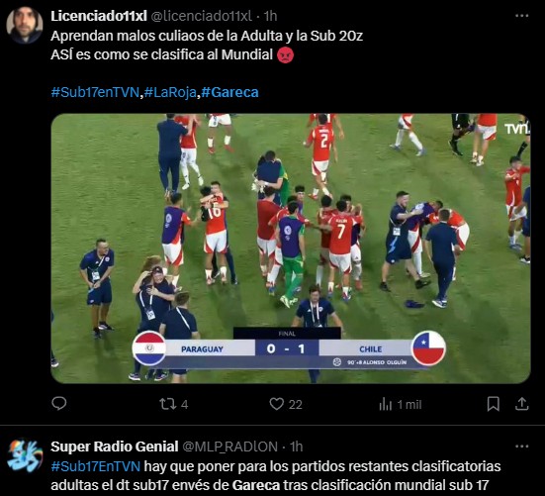
Task: Click the Licenciado11xl display name
Action: pos(99,16)
